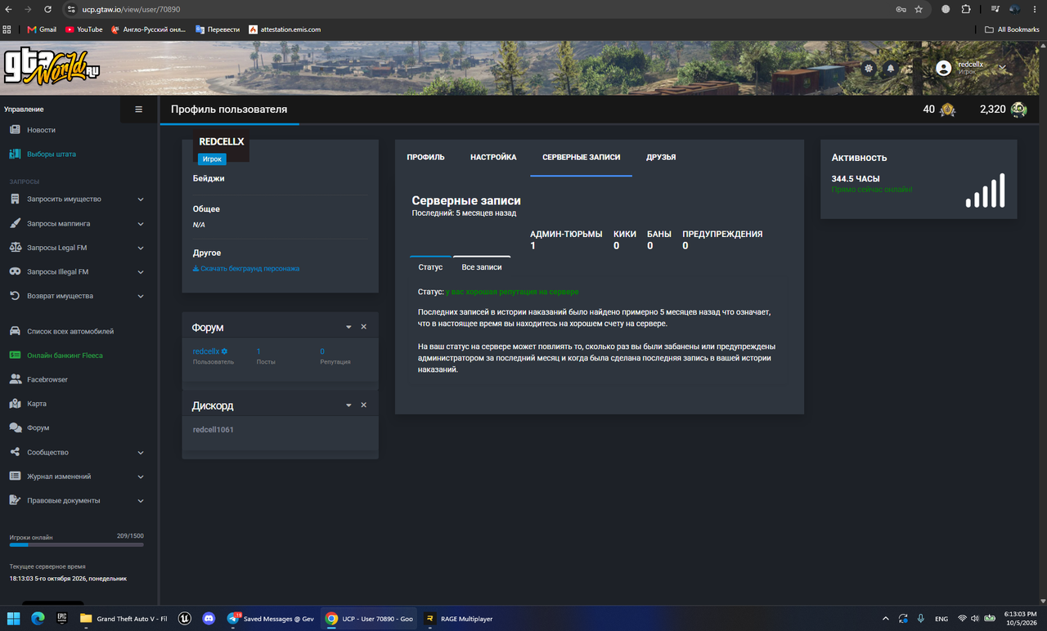1047x631 pixels.
Task: Expand the Журнал изменений chevron
Action: pos(141,477)
